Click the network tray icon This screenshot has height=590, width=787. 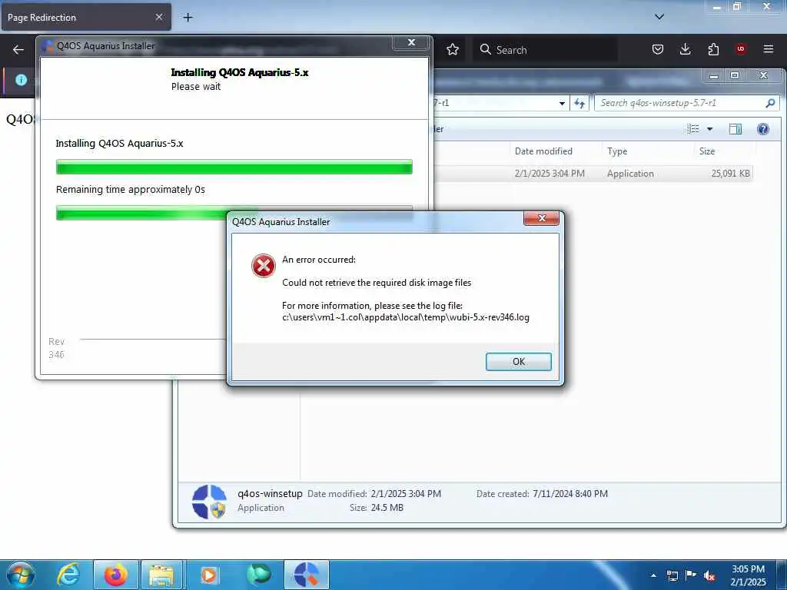[x=672, y=575]
